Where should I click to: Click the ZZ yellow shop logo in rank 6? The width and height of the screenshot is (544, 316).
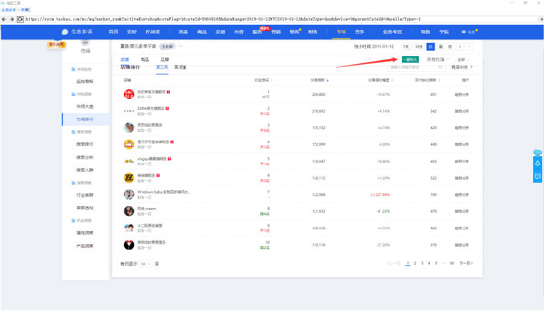point(129,178)
